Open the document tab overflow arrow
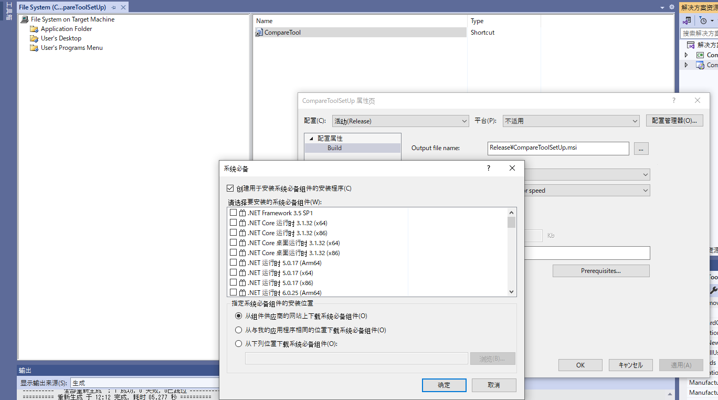The image size is (718, 400). click(662, 7)
